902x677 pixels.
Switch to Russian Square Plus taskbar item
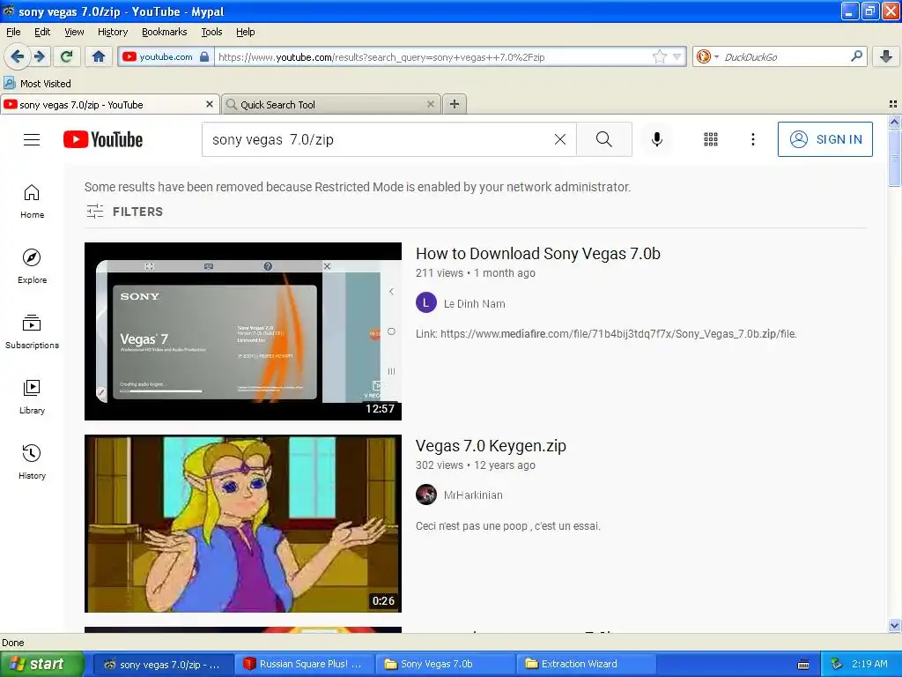pyautogui.click(x=304, y=664)
